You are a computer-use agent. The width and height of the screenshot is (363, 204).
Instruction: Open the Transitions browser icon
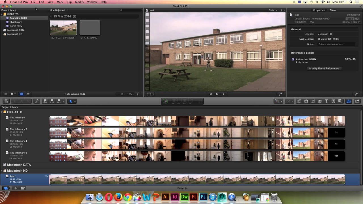pos(320,101)
